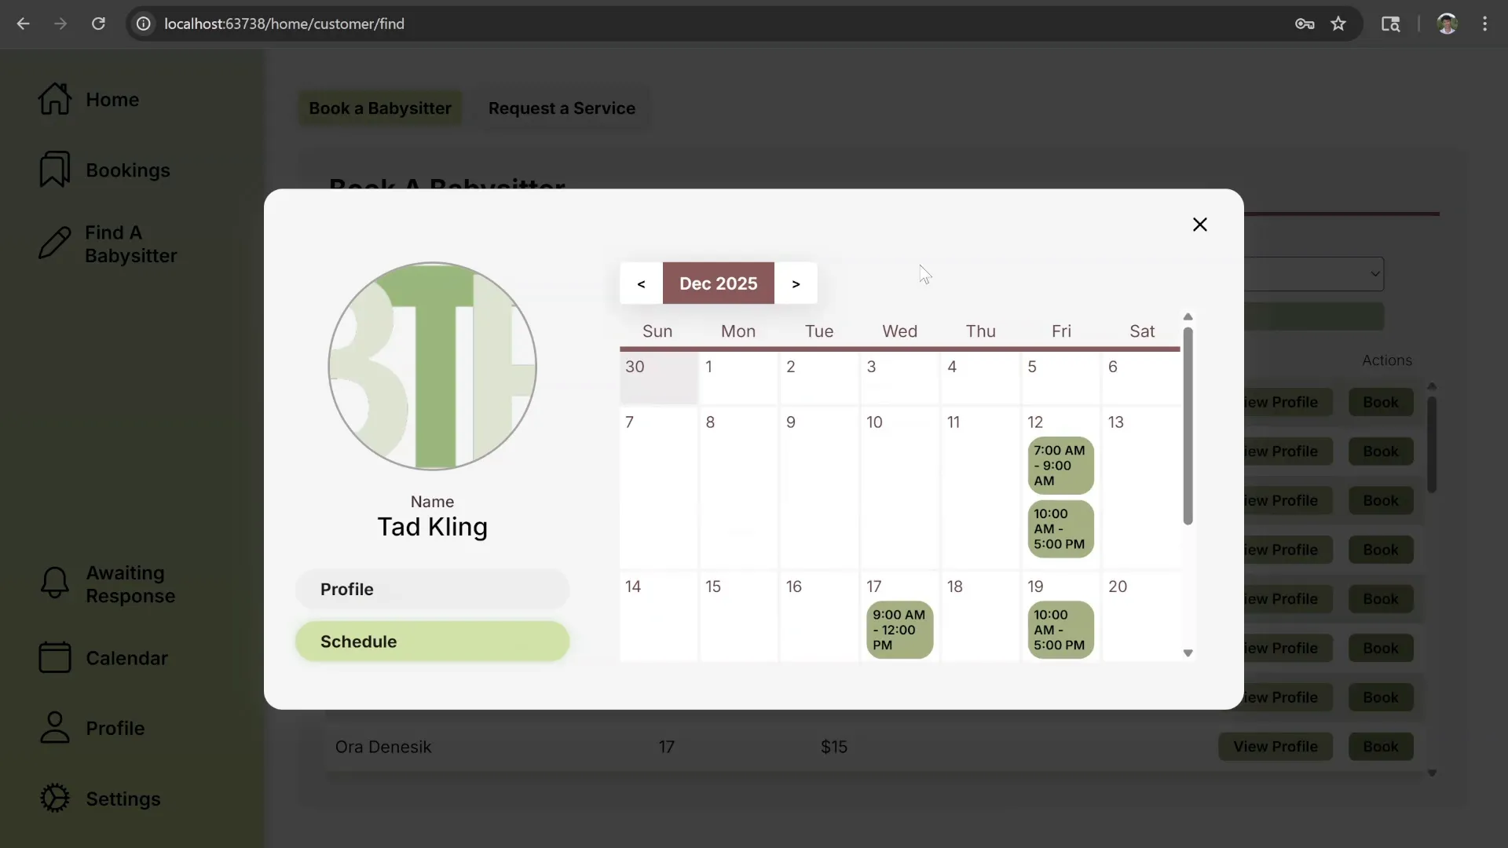The height and width of the screenshot is (848, 1508).
Task: Switch to Book a Babysitter tab
Action: [380, 108]
